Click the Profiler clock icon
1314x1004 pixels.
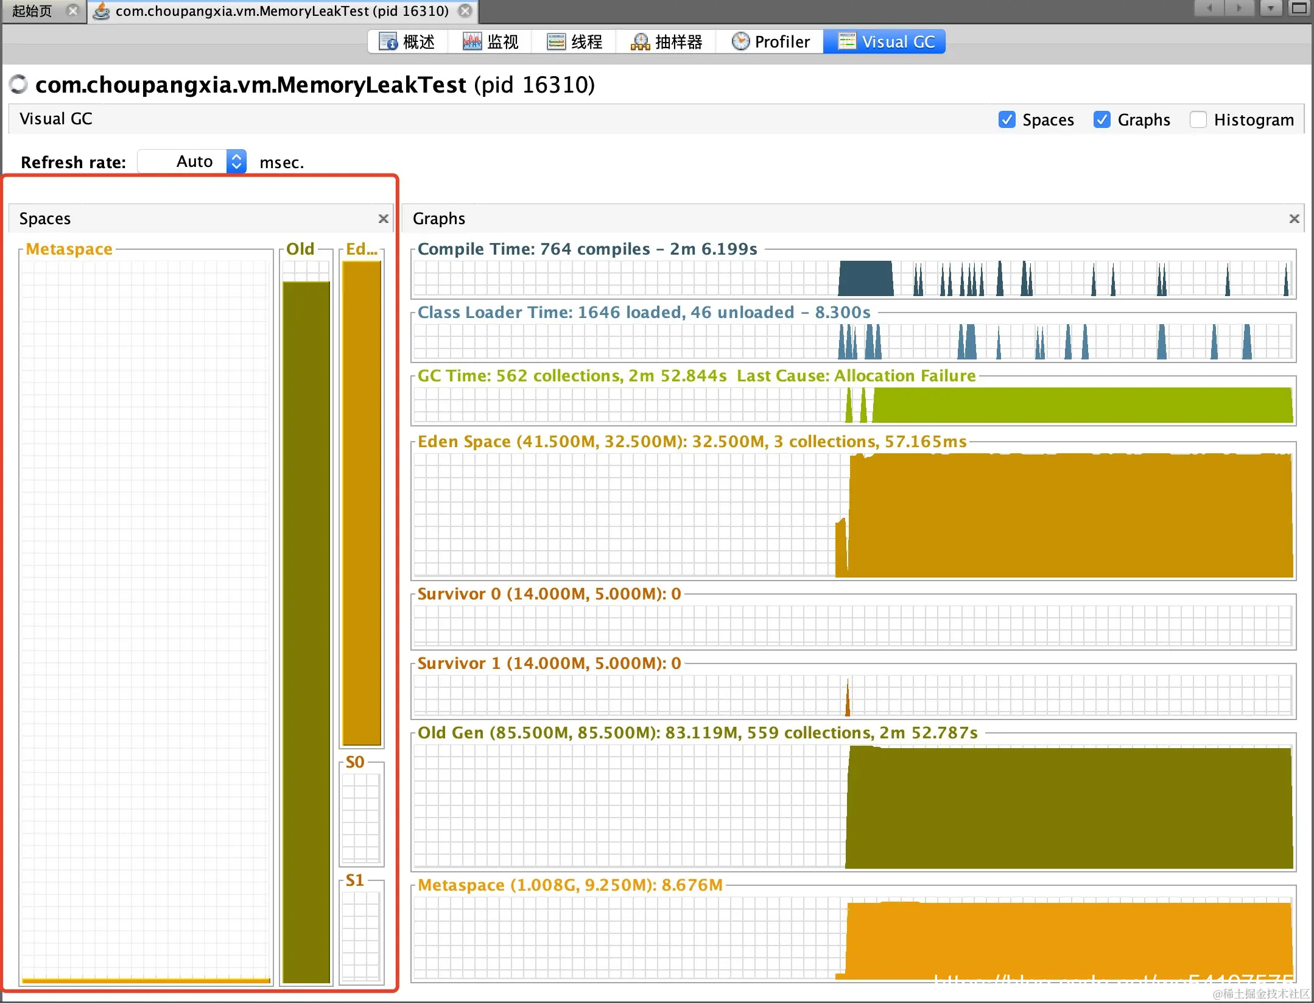tap(740, 41)
